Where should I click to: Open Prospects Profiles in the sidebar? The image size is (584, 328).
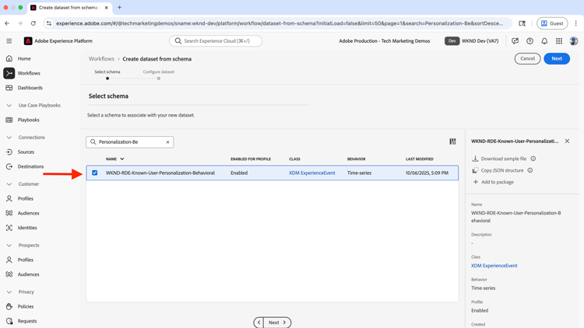26,260
